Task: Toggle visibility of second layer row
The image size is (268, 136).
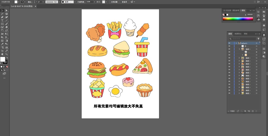Action: (229, 46)
